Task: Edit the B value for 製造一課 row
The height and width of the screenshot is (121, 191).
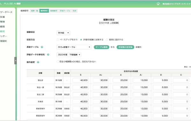Action: click(x=161, y=87)
